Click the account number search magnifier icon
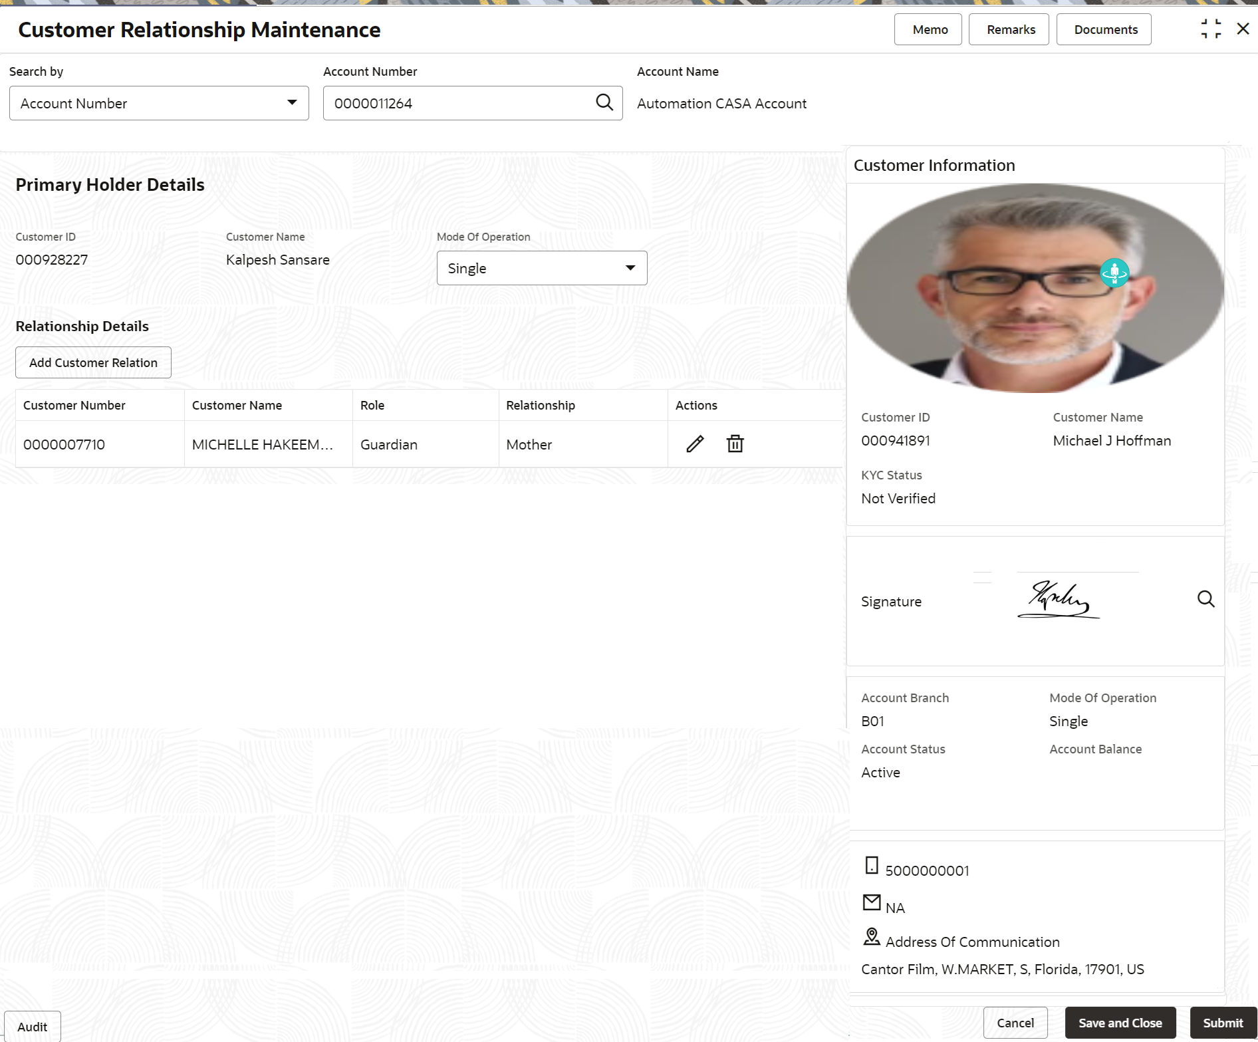This screenshot has height=1042, width=1258. coord(604,102)
